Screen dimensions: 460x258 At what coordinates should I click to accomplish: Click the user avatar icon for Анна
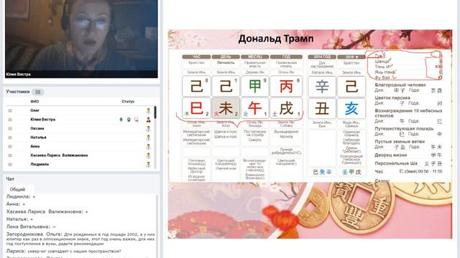pos(148,146)
